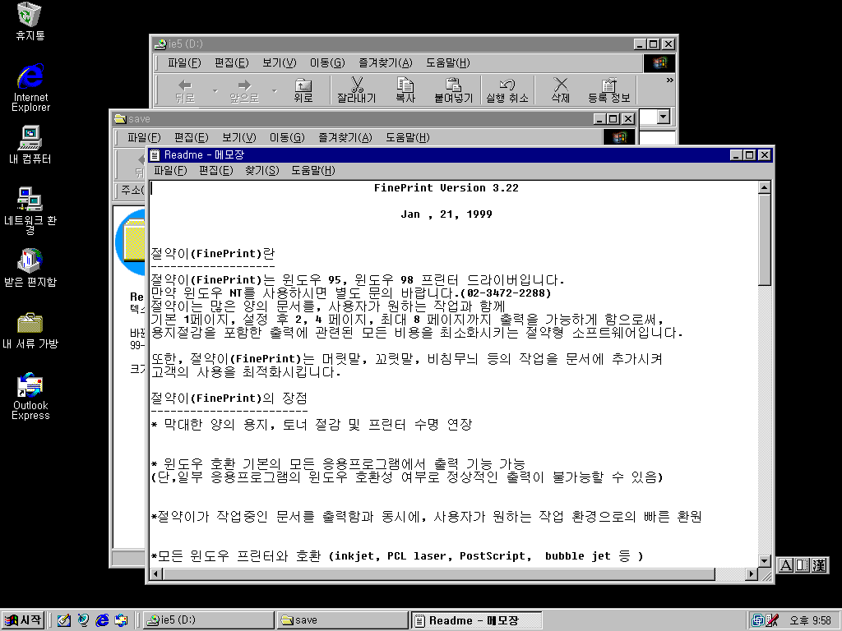Click 등록 정보 (Properties) in ie5 toolbar
This screenshot has width=842, height=631.
tap(608, 90)
